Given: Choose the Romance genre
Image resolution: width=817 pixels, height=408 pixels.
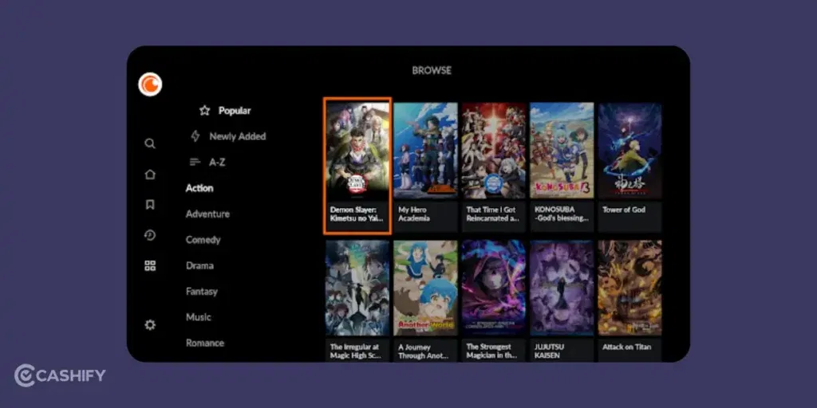Looking at the screenshot, I should tap(205, 343).
